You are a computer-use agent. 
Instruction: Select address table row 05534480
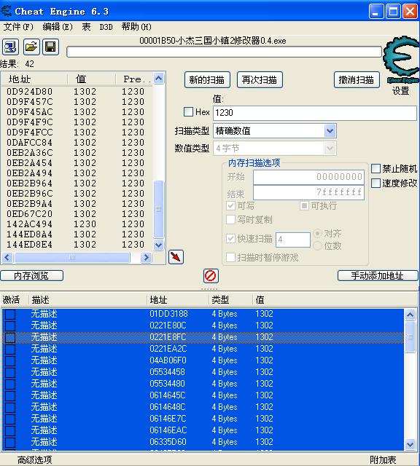pyautogui.click(x=203, y=384)
